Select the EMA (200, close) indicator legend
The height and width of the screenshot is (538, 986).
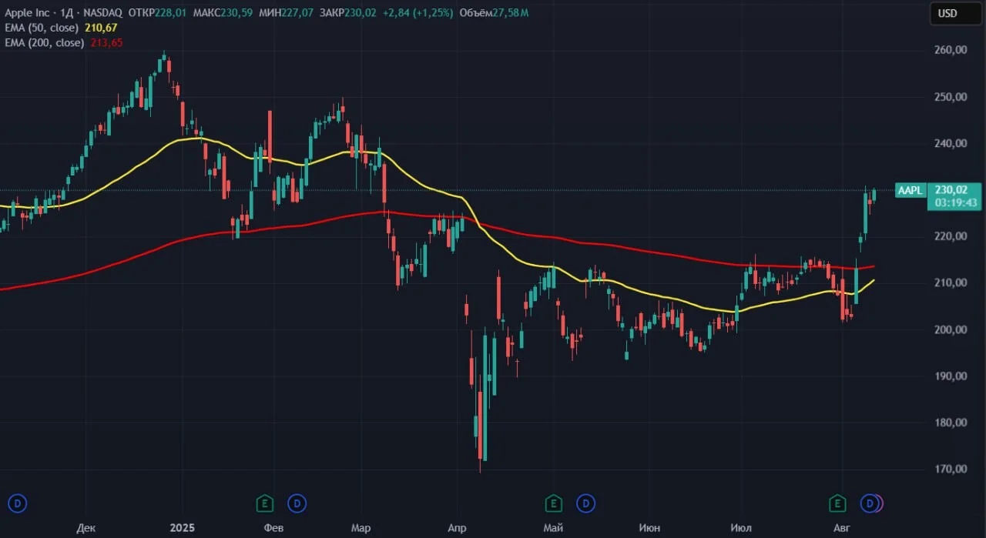point(46,42)
